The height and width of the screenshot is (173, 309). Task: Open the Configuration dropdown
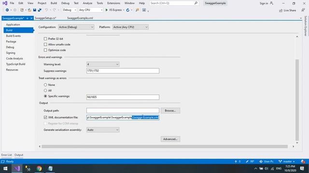76,27
